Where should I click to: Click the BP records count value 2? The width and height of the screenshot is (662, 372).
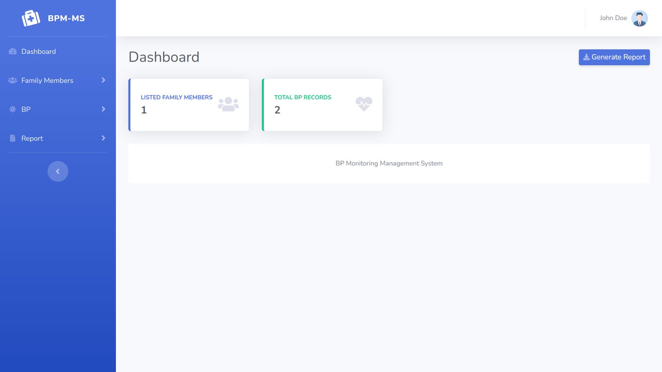[x=278, y=110]
